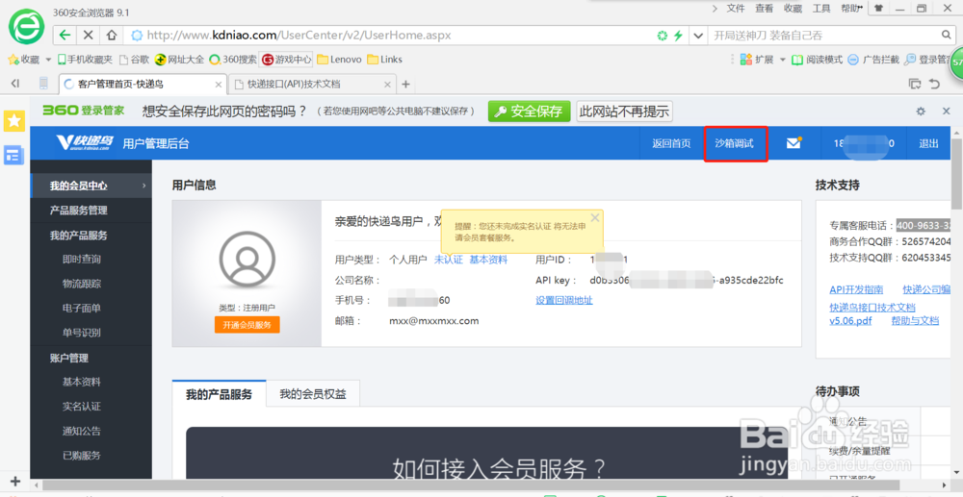Expand 我的会员中心 sidebar chevron
963x497 pixels.
point(144,186)
